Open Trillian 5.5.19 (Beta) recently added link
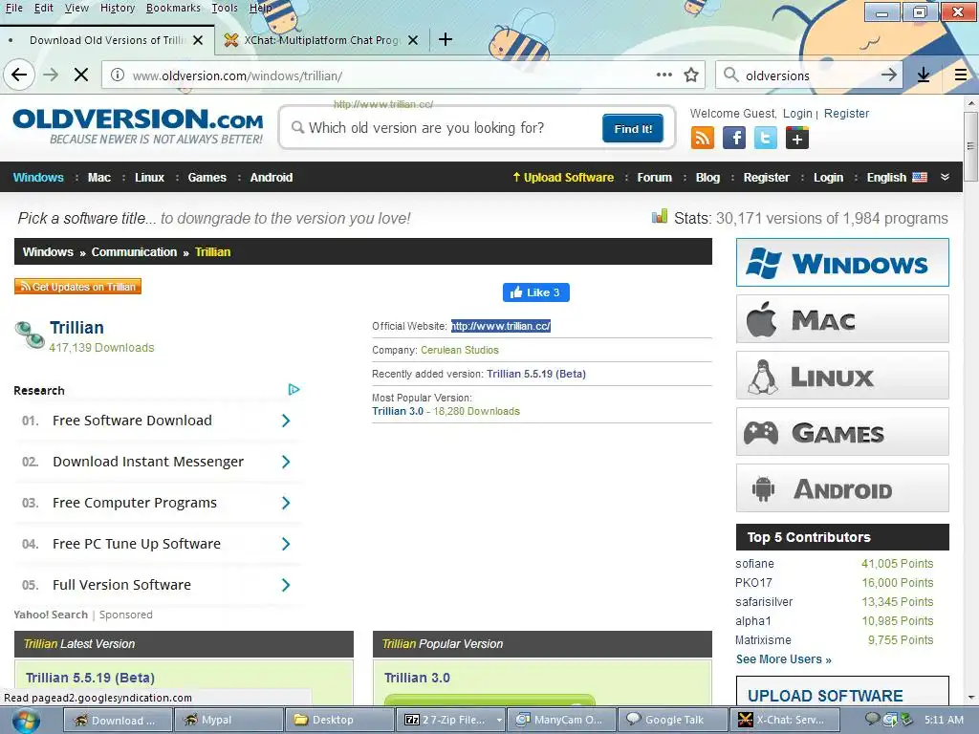Image resolution: width=979 pixels, height=734 pixels. pos(536,374)
